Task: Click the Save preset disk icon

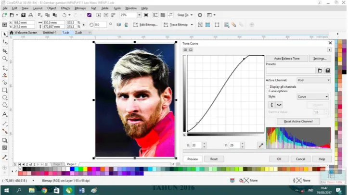Action: [x=328, y=71]
